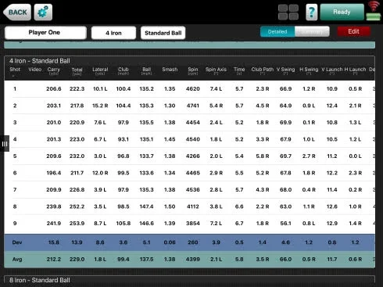Switch to the Detailed view toggle

tap(277, 31)
